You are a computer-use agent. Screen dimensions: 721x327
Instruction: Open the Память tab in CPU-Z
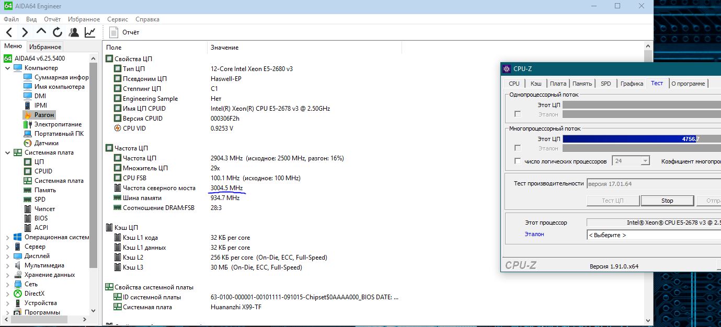click(582, 84)
